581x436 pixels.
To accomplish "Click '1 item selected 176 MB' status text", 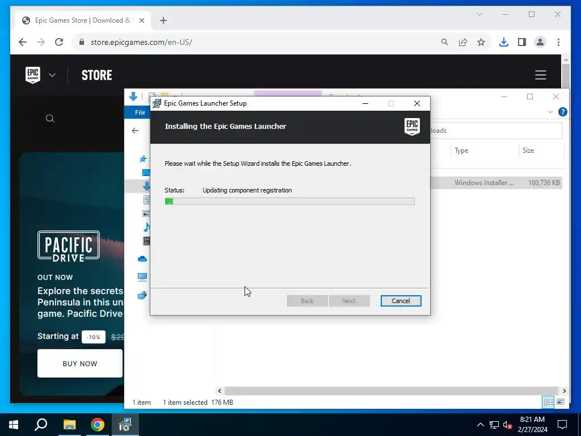I will click(x=198, y=403).
